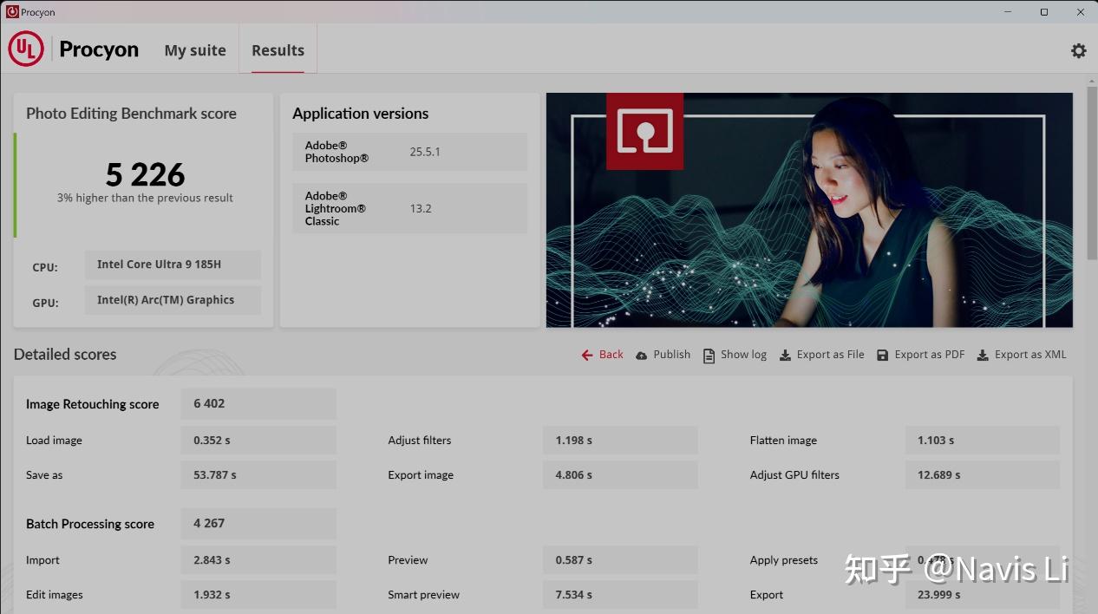Click the Export as File download icon
This screenshot has width=1098, height=614.
785,356
